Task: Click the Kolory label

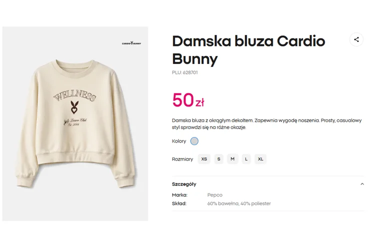Action: [x=179, y=141]
